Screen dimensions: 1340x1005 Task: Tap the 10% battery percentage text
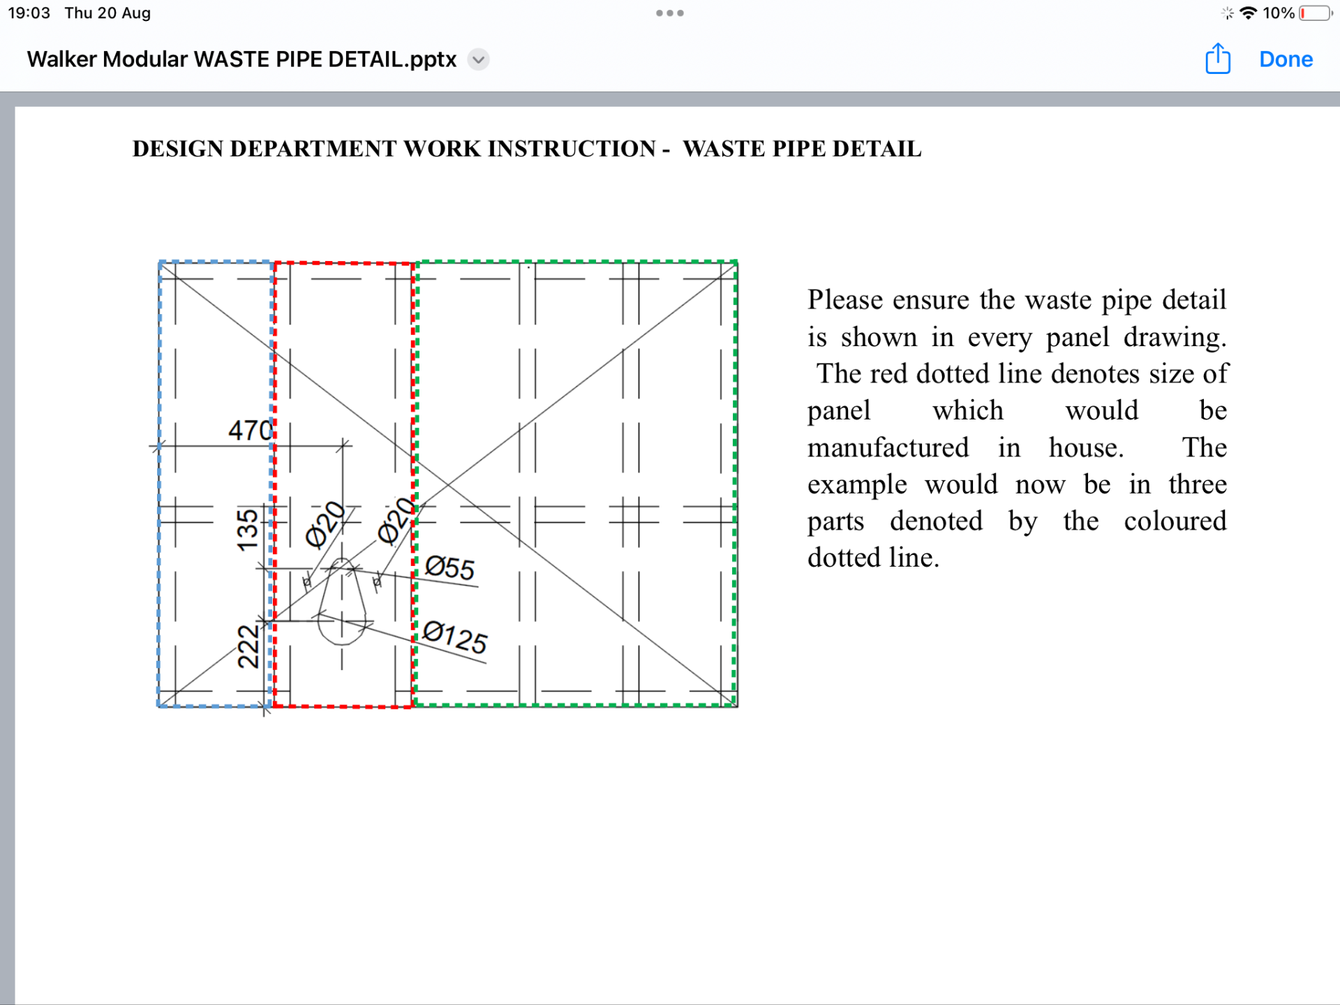coord(1279,13)
